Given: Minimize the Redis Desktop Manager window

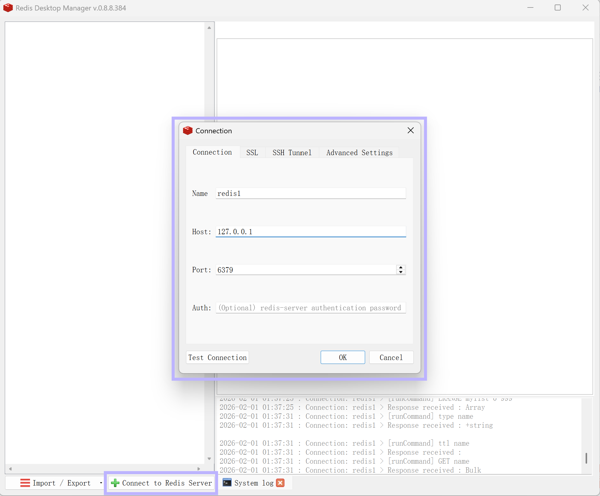Looking at the screenshot, I should 530,8.
